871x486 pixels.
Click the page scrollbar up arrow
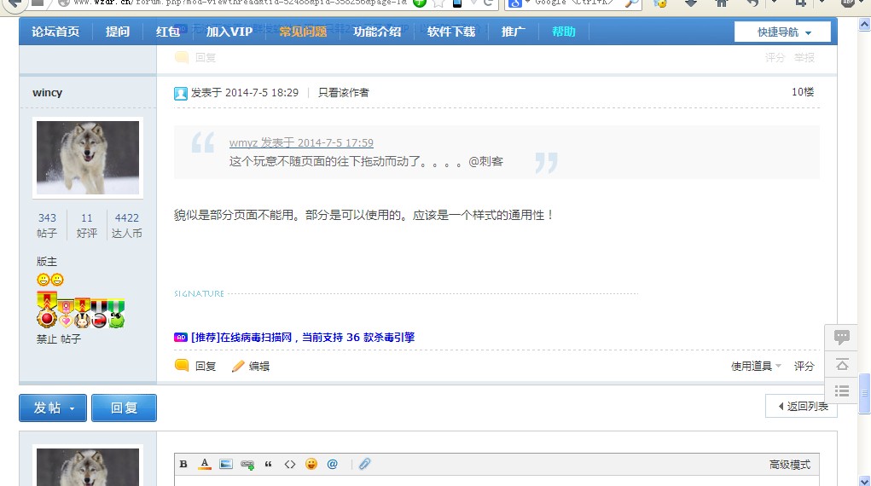(x=864, y=24)
